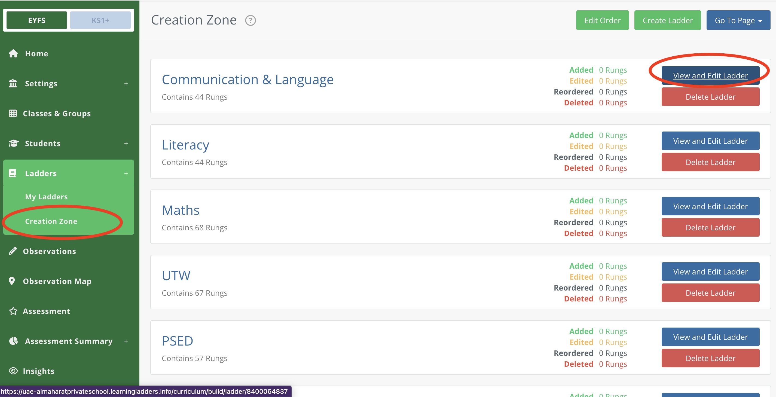Click the Home house icon
The height and width of the screenshot is (397, 776).
coord(13,53)
